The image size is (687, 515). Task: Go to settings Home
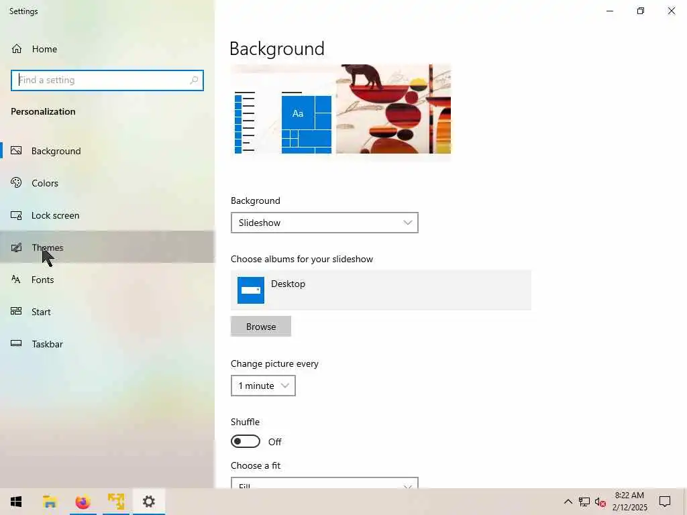click(107, 48)
